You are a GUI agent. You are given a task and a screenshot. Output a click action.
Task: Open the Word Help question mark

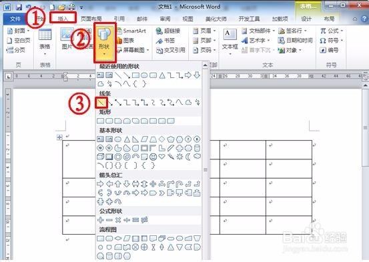coord(364,19)
